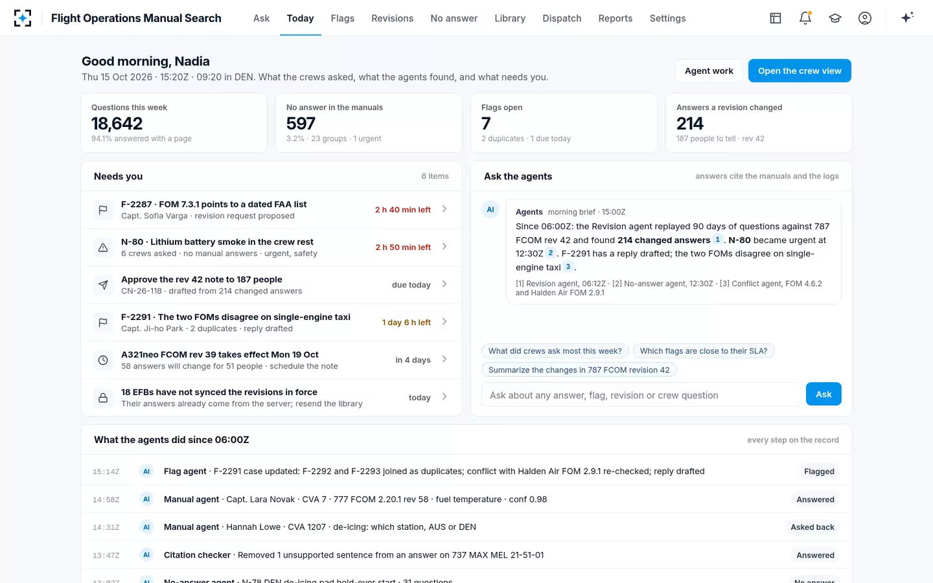Go to the Dispatch tab
Screen dimensions: 933x583
pos(562,18)
